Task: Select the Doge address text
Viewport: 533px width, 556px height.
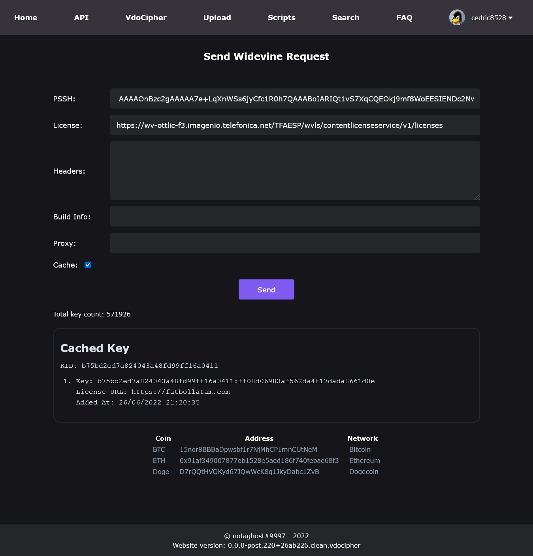Action: click(x=249, y=472)
